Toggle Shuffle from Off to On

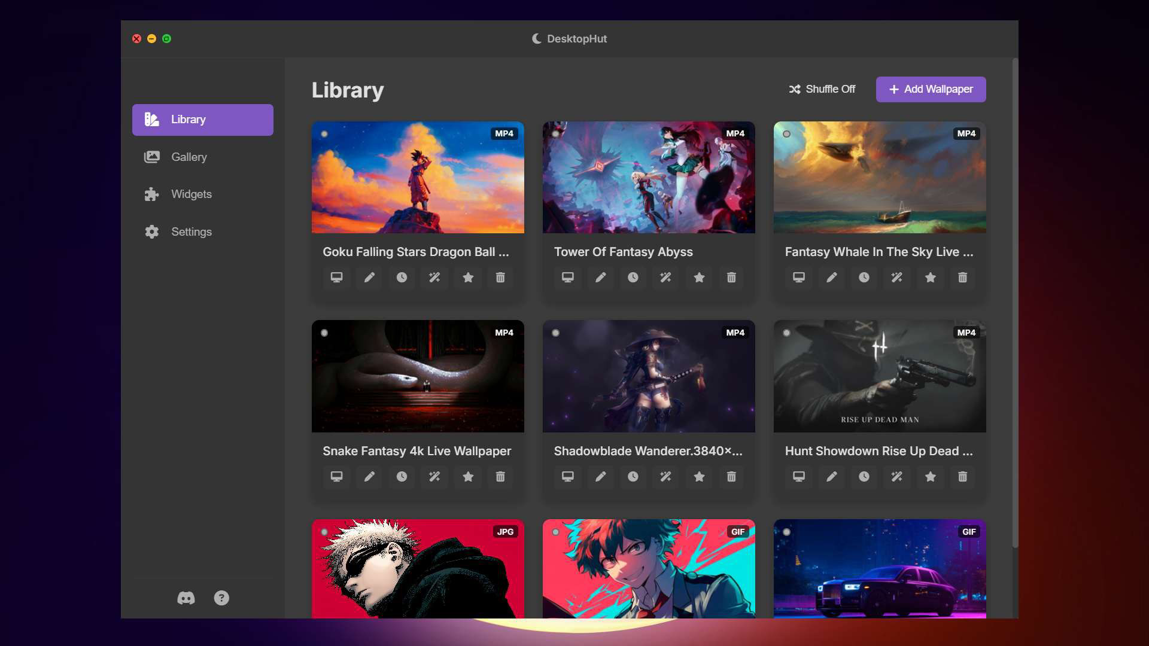[x=822, y=89]
